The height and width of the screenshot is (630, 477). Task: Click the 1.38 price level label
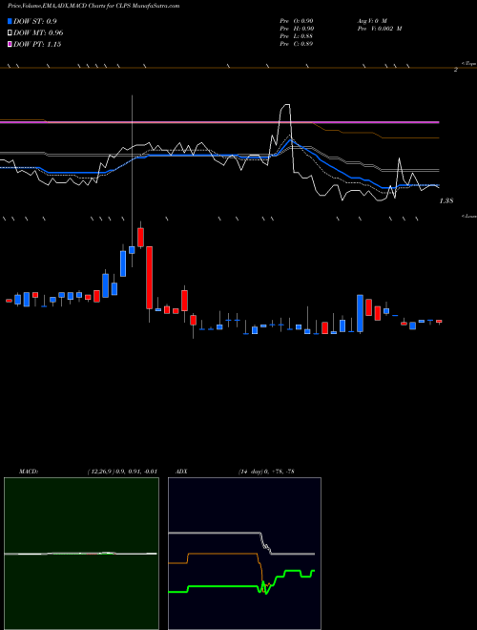click(446, 200)
